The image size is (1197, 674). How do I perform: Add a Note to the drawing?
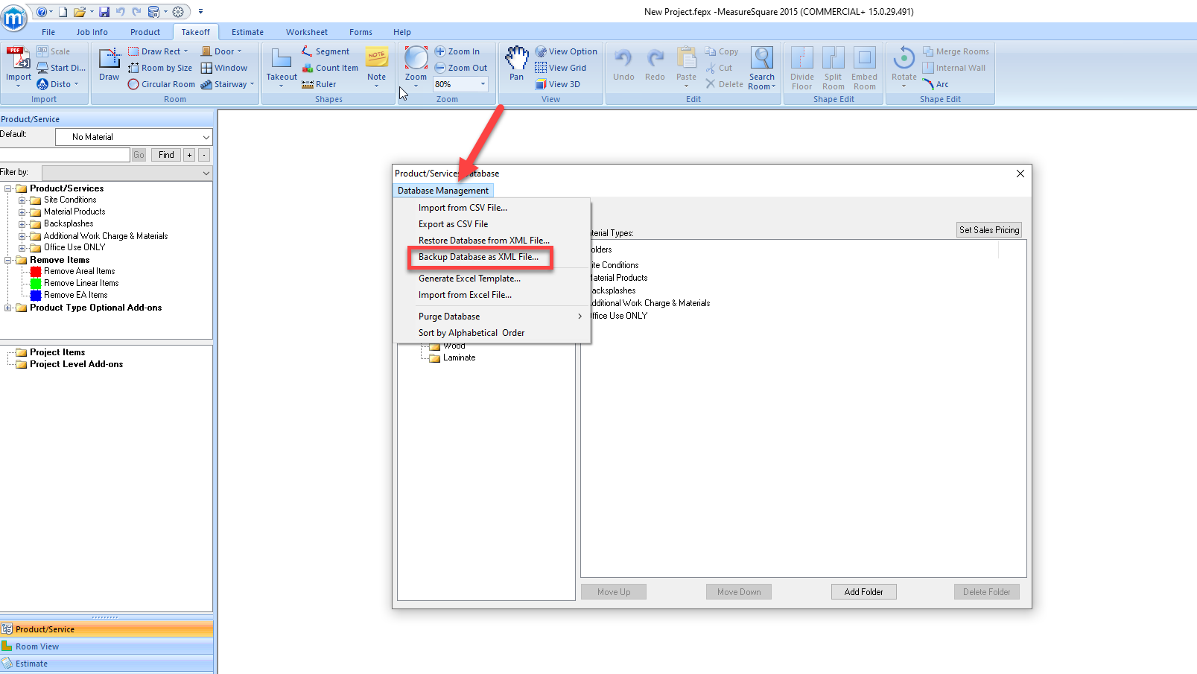pyautogui.click(x=377, y=66)
